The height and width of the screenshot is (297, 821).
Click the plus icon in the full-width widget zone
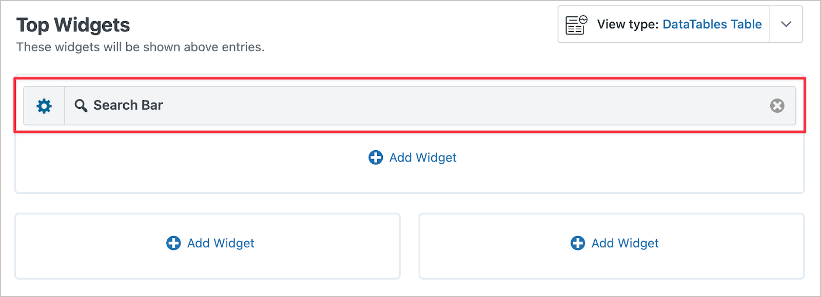(376, 157)
